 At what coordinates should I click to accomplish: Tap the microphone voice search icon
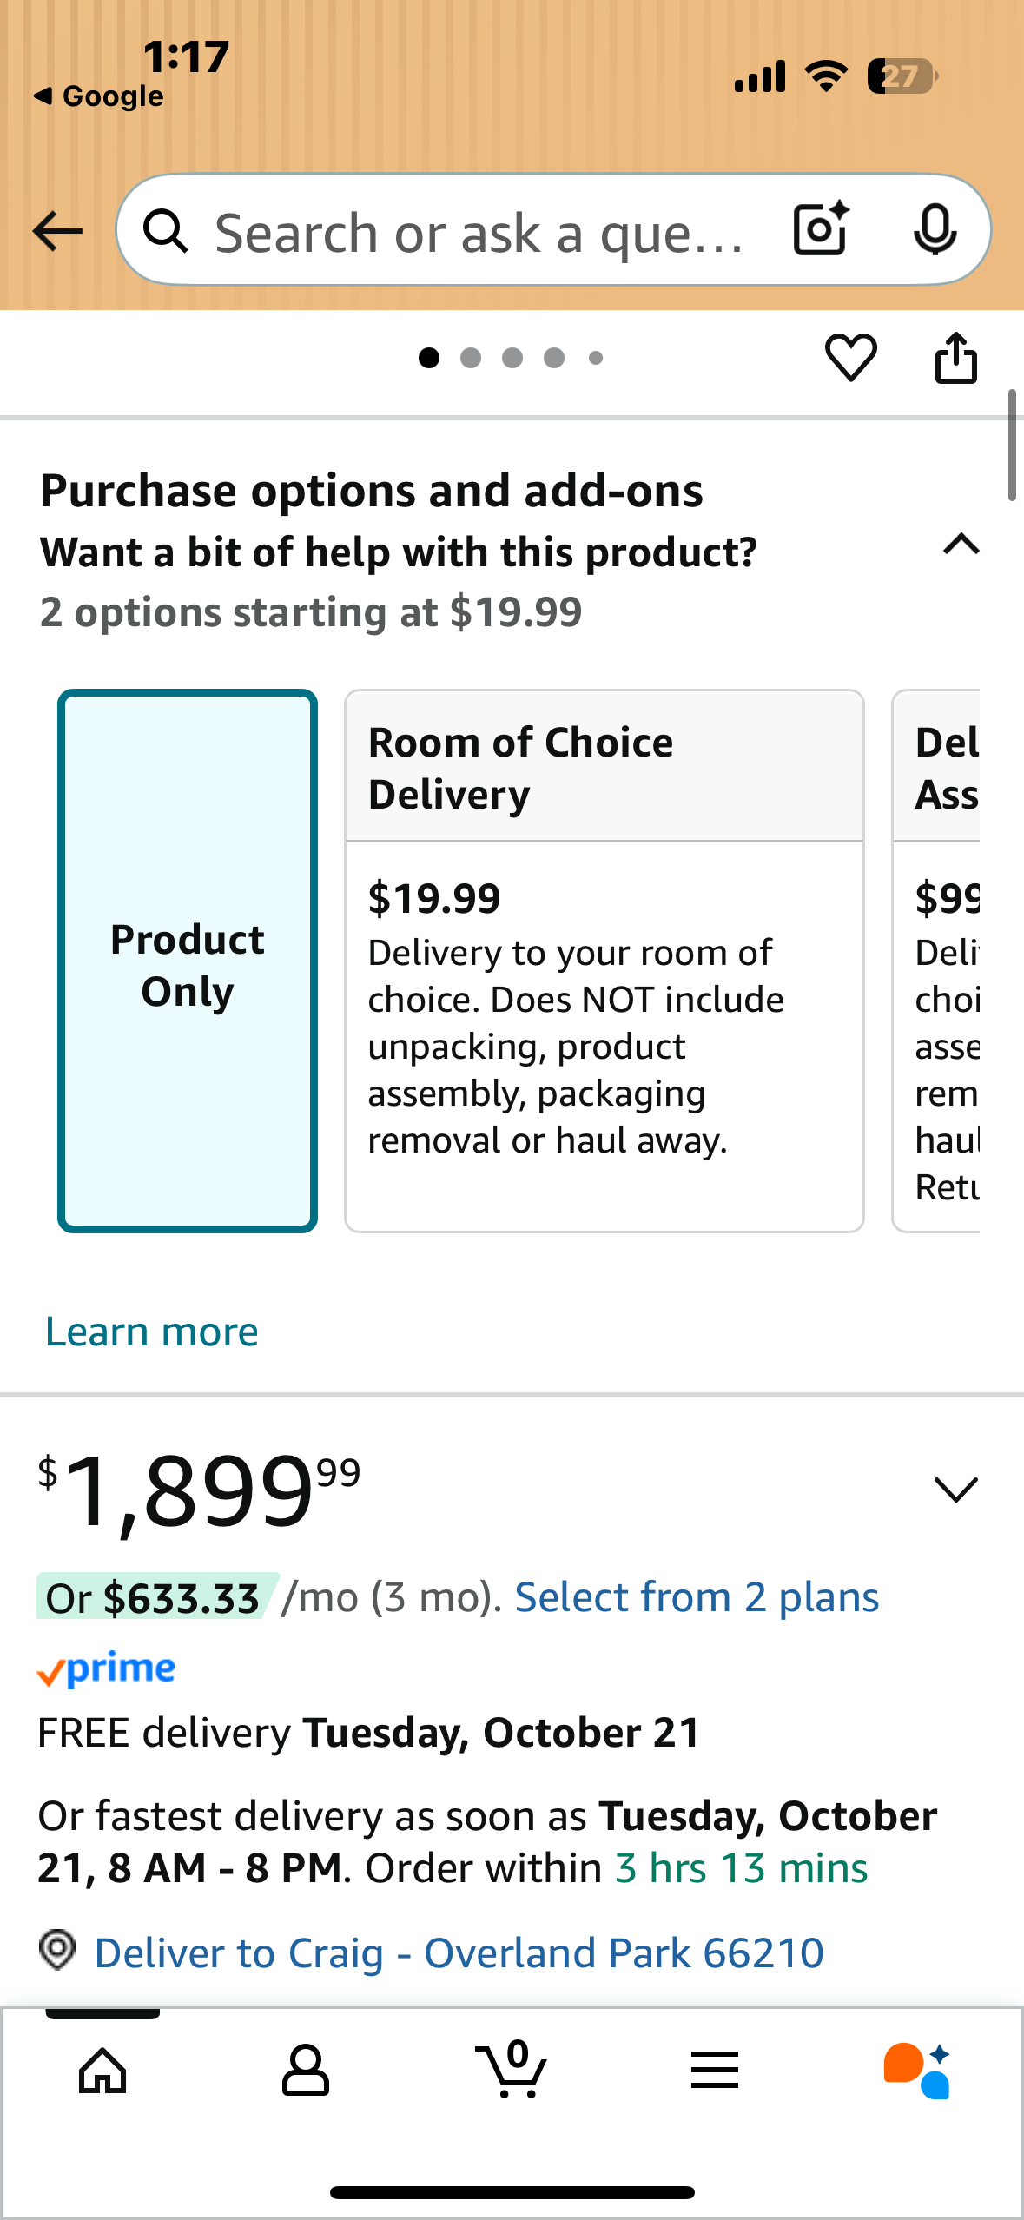click(935, 230)
